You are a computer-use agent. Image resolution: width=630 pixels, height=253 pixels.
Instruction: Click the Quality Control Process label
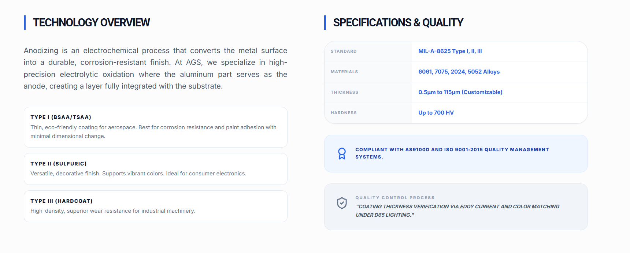click(x=395, y=198)
